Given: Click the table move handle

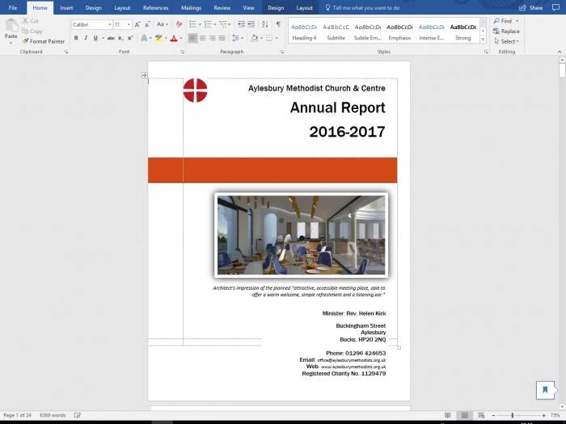Looking at the screenshot, I should point(145,75).
